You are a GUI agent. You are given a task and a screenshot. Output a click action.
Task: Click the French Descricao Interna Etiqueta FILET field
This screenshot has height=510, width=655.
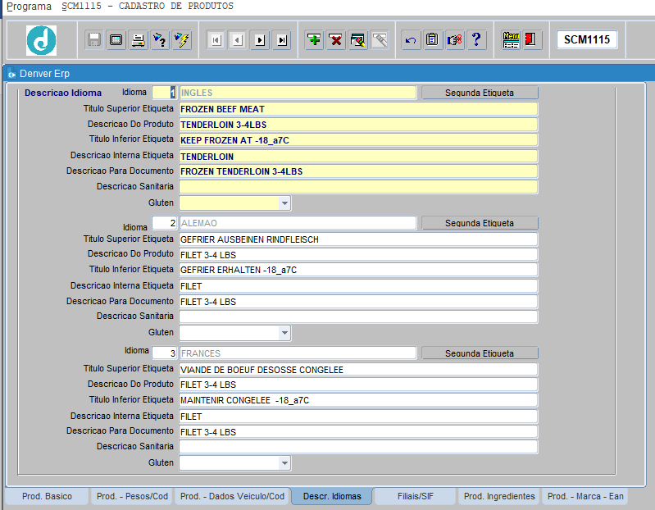(358, 417)
